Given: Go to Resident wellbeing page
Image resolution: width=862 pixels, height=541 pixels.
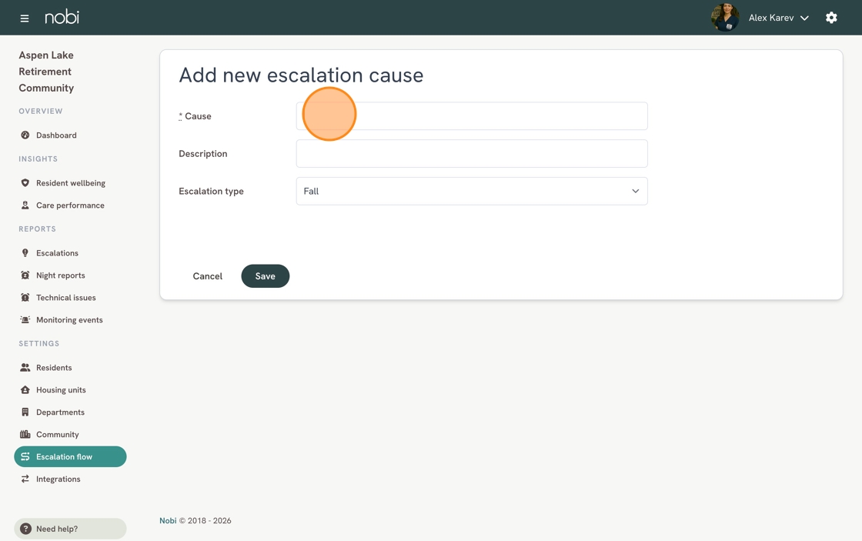Looking at the screenshot, I should pos(70,183).
